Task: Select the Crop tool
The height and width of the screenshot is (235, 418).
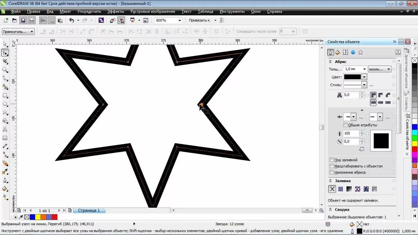Action: (x=5, y=61)
